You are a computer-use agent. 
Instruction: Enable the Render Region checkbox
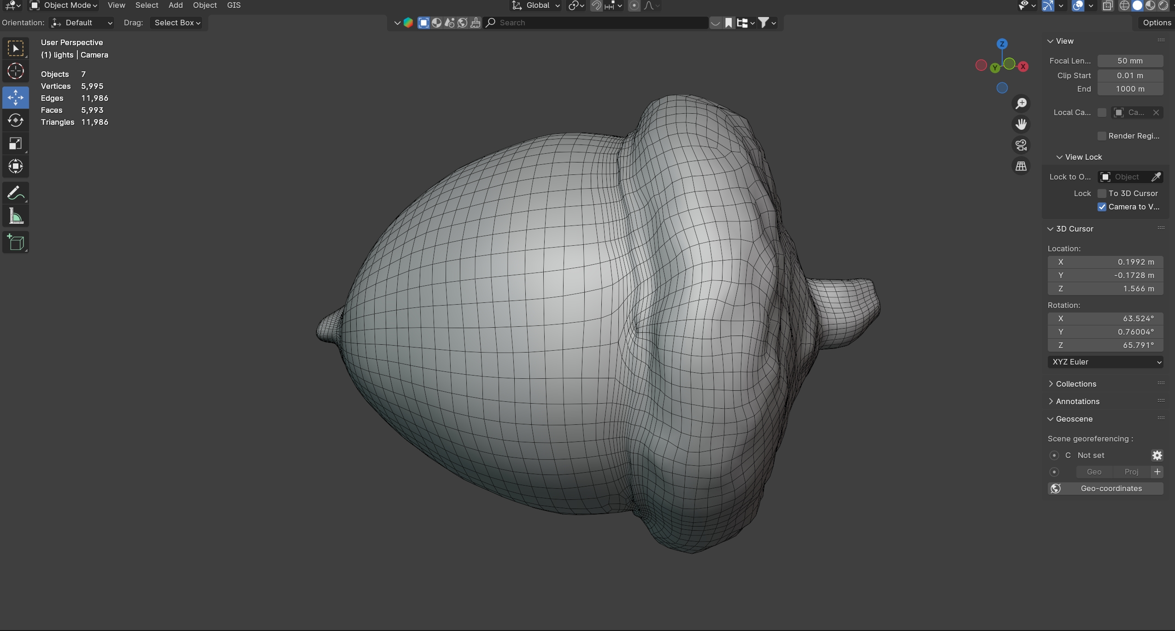click(x=1102, y=136)
